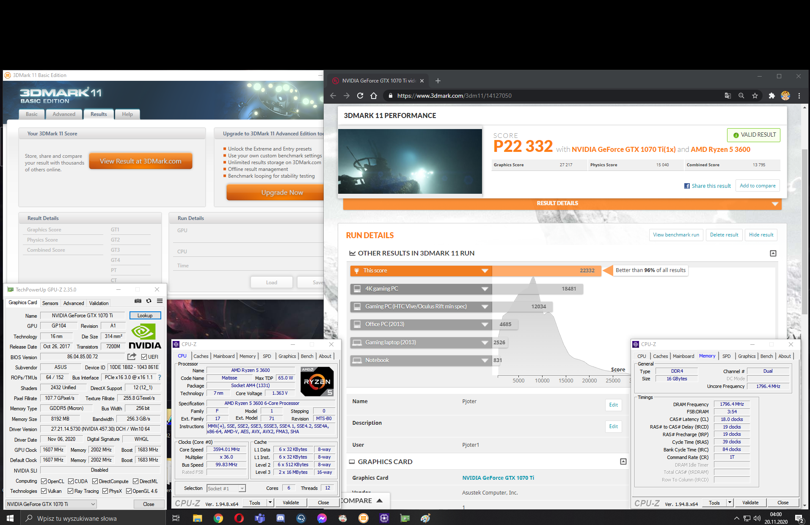Image resolution: width=810 pixels, height=525 pixels.
Task: Open the browser three-dot menu
Action: click(799, 96)
